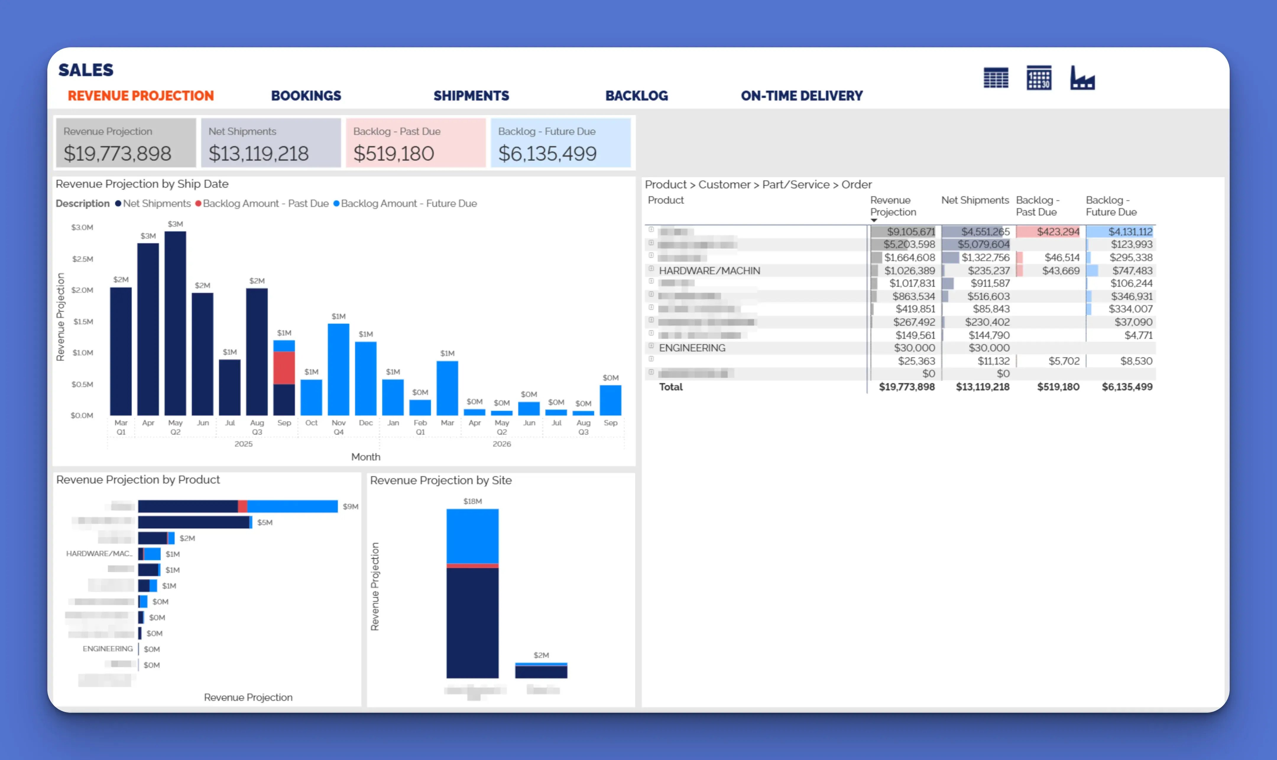Viewport: 1277px width, 760px height.
Task: Click the Net Shipments KPI card
Action: 270,143
